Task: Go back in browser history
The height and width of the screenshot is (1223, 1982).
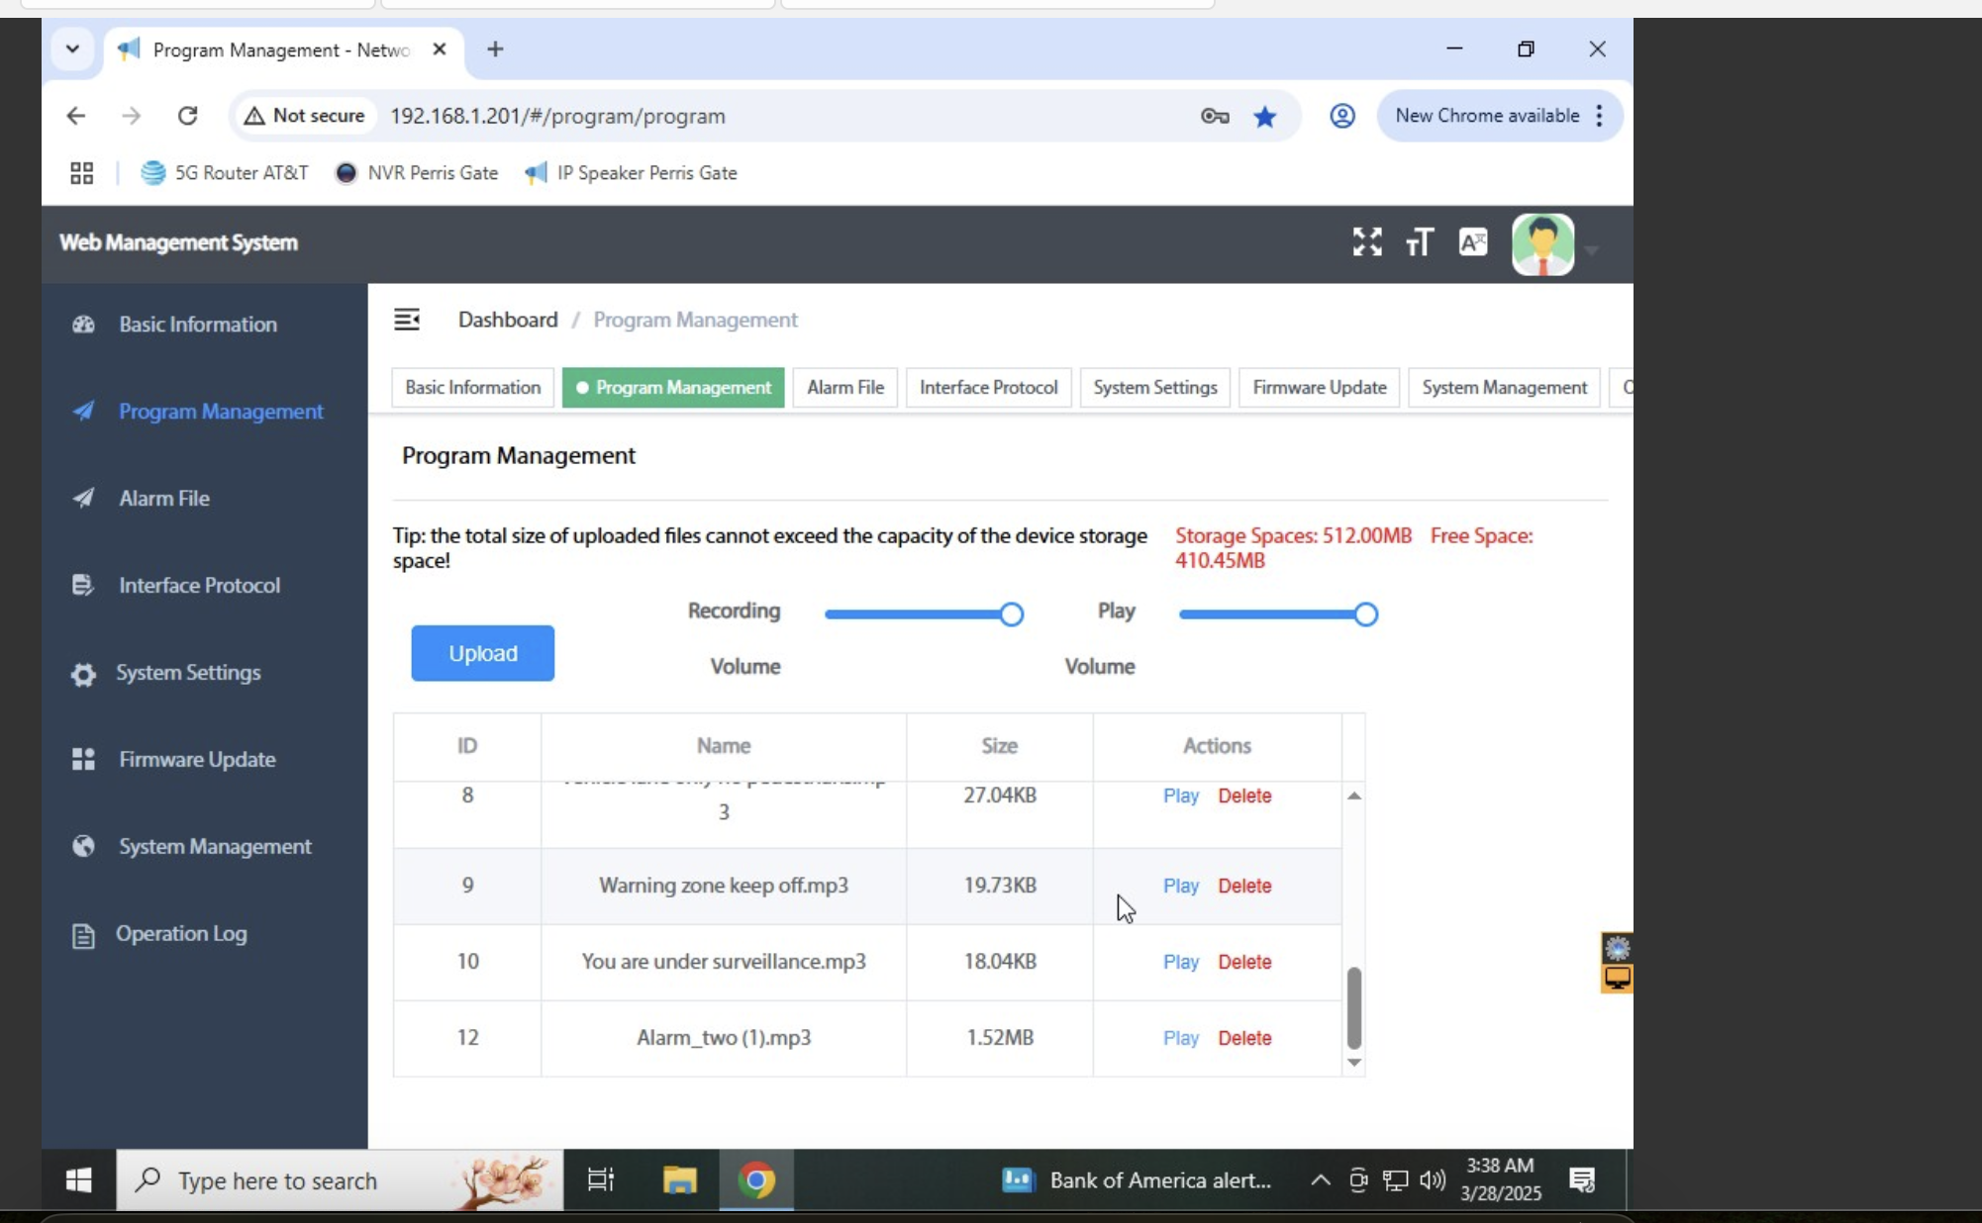Action: tap(76, 116)
